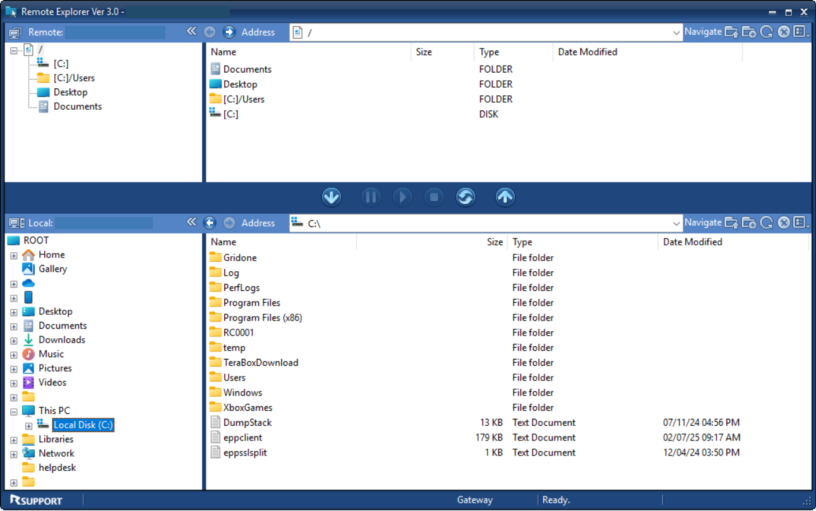816x511 pixels.
Task: Click the upload arrow transfer button
Action: pos(505,197)
